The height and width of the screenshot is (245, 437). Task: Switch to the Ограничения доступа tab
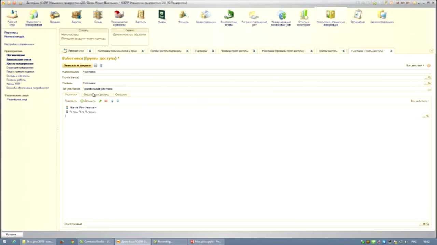point(96,95)
